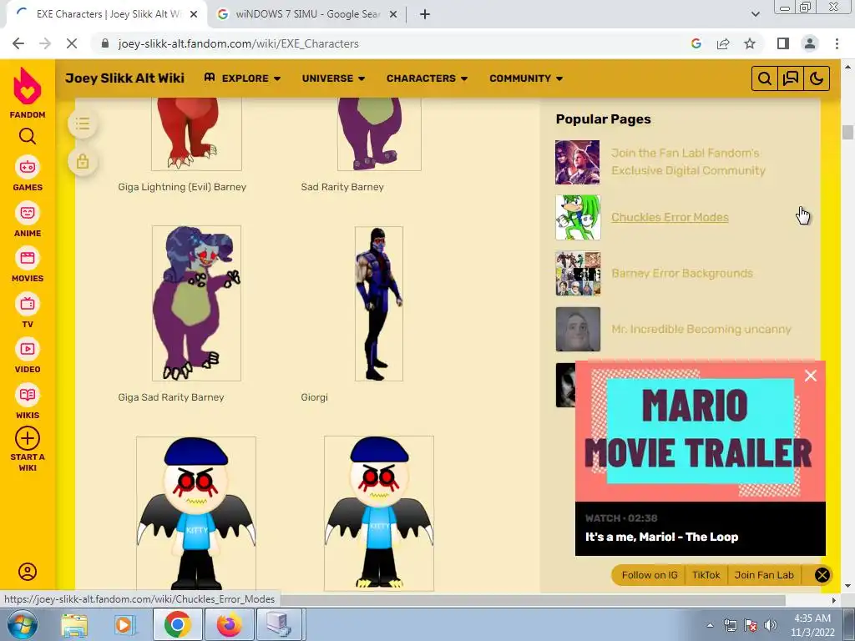The width and height of the screenshot is (855, 641).
Task: Toggle dark theme with moon icon
Action: point(817,78)
